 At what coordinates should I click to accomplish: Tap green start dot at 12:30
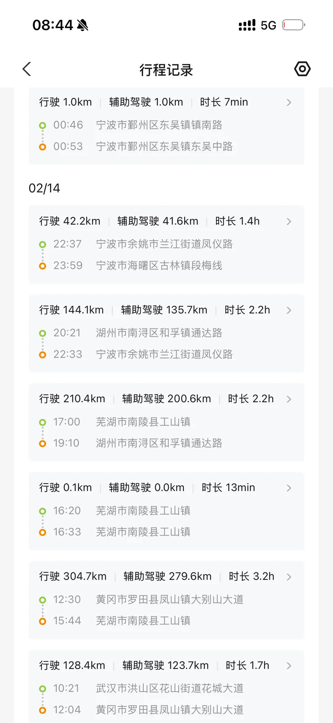point(42,600)
